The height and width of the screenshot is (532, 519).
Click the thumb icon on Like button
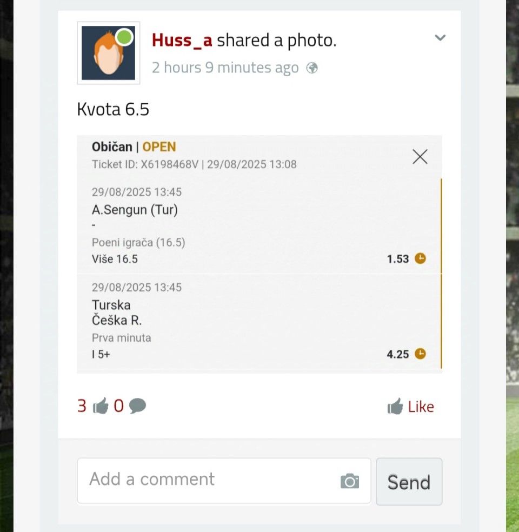coord(395,406)
